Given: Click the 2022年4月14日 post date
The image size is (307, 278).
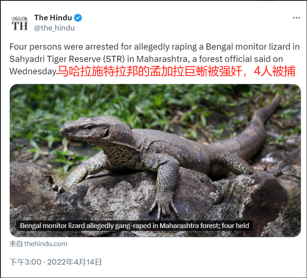Looking at the screenshot, I should [x=74, y=262].
